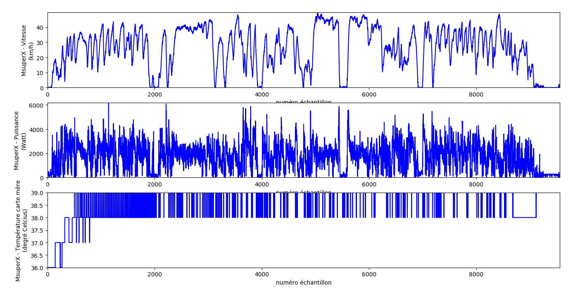Click "numéro échantillon" below the Température plot
Image resolution: width=573 pixels, height=292 pixels.
[x=304, y=283]
